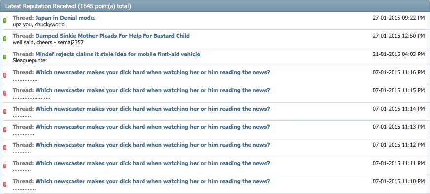Viewport: 430px width, 194px height.
Task: Click green icon next to Dumped Sinkie Mother thread
Action: coord(5,39)
